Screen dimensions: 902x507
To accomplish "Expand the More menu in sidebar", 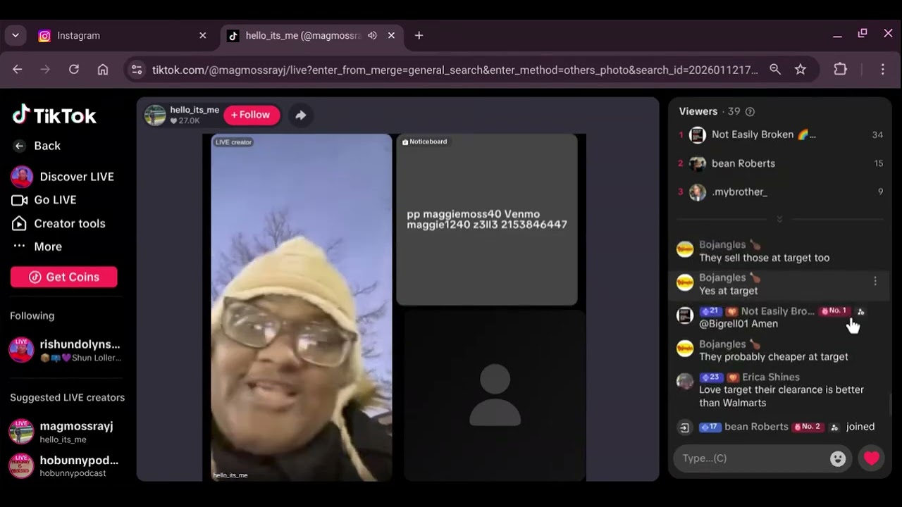I will pos(38,246).
